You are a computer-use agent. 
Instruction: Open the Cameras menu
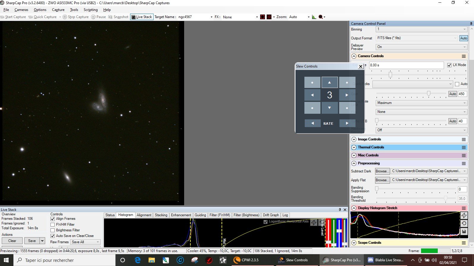(x=21, y=10)
